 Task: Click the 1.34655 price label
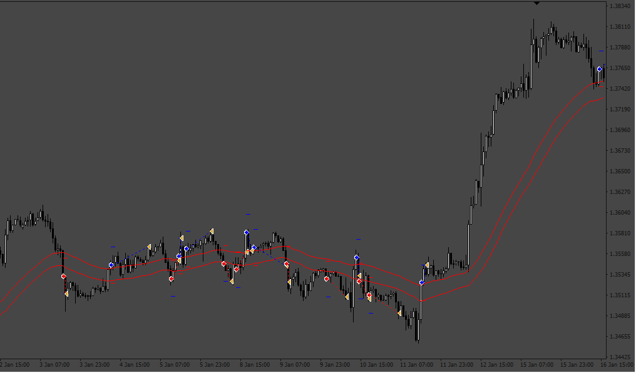point(619,337)
